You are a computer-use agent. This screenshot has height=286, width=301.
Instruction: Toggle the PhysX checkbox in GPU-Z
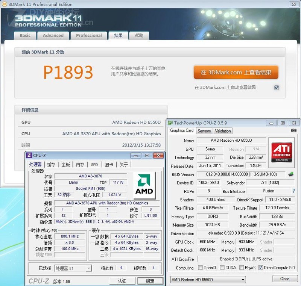pos(242,268)
